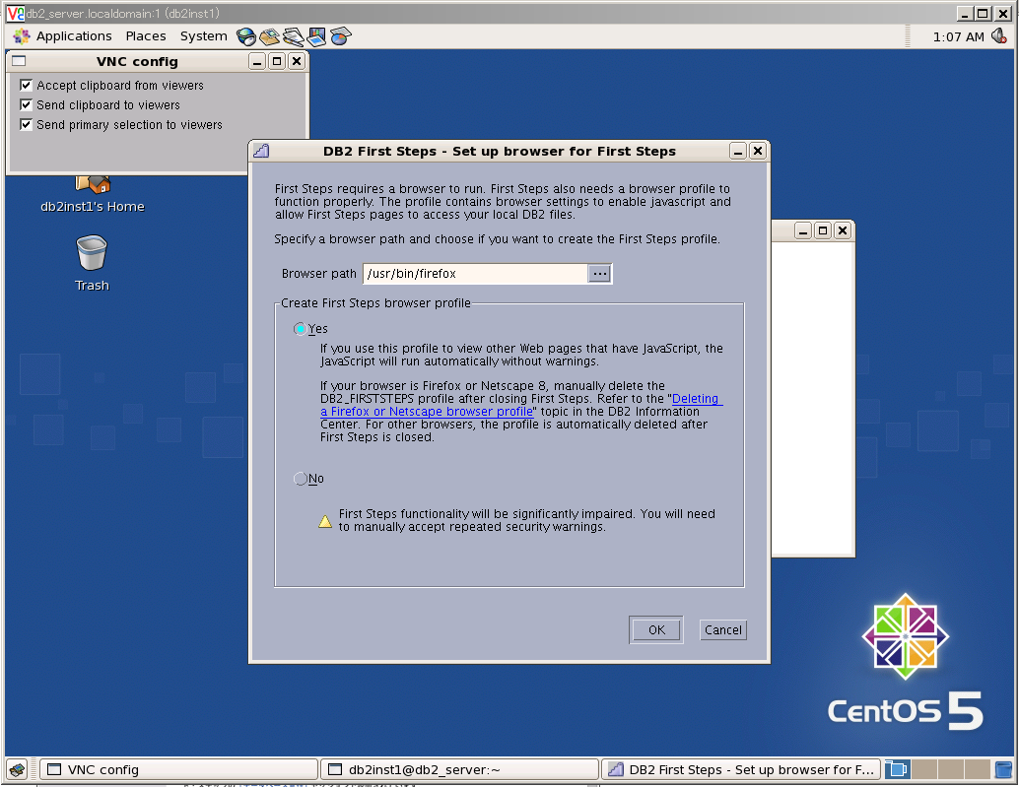This screenshot has width=1019, height=787.
Task: Click the browse ellipsis button for Browser path
Action: (x=599, y=274)
